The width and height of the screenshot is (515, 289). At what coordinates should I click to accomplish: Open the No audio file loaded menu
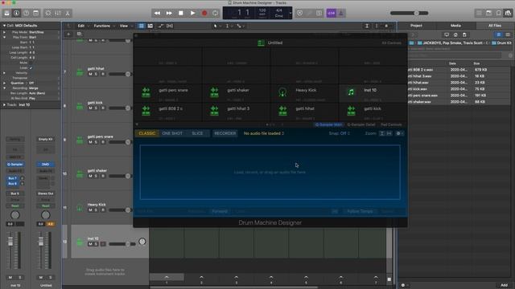(x=264, y=133)
